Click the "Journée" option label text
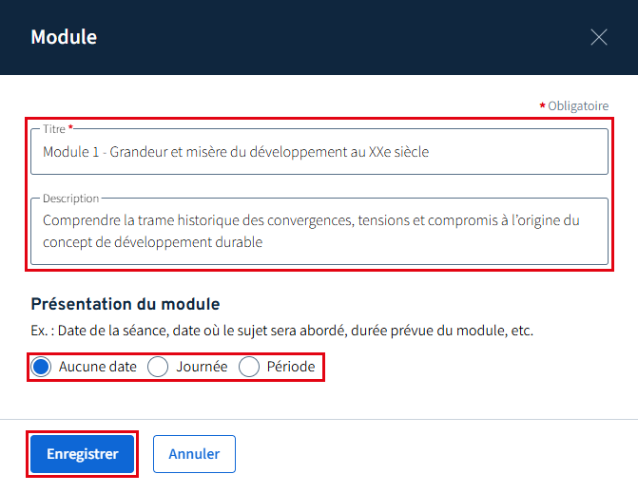 (202, 367)
